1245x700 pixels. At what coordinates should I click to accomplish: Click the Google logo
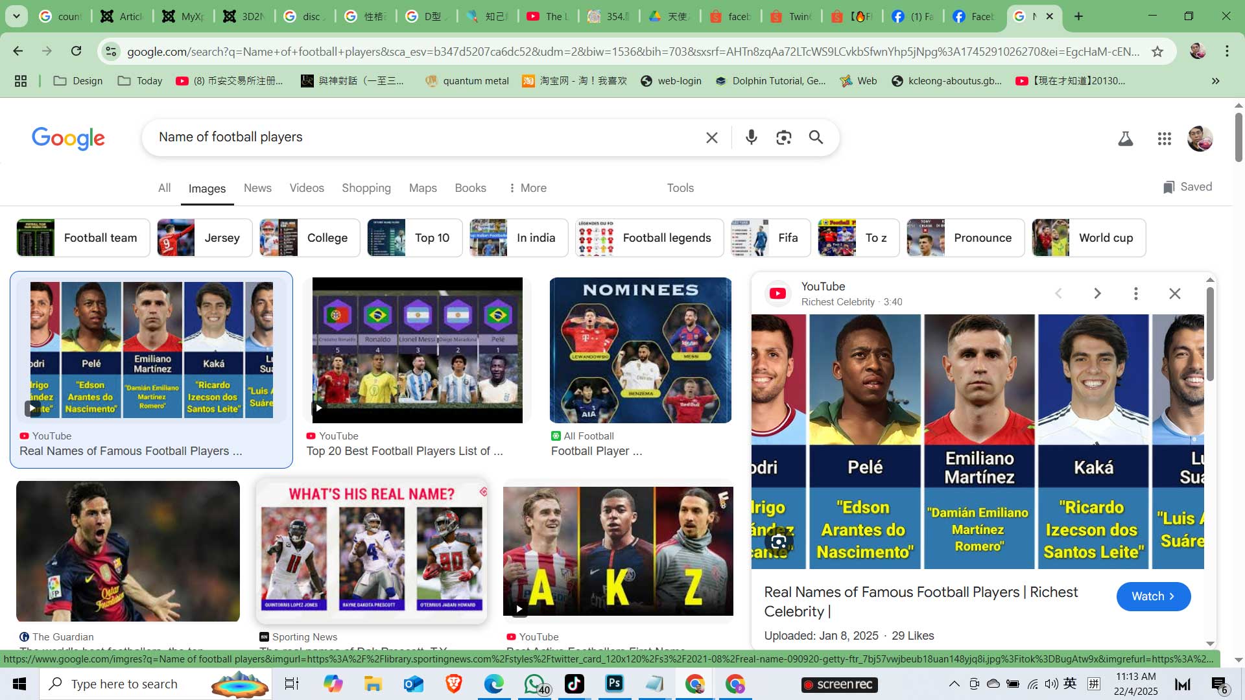point(68,138)
